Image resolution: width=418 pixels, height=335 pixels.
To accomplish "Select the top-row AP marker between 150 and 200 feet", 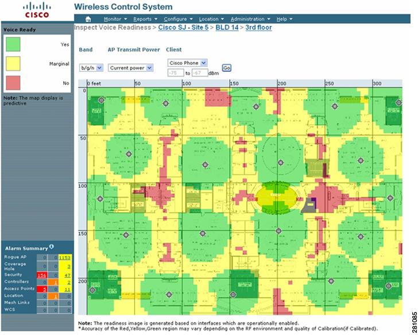I will coord(256,107).
